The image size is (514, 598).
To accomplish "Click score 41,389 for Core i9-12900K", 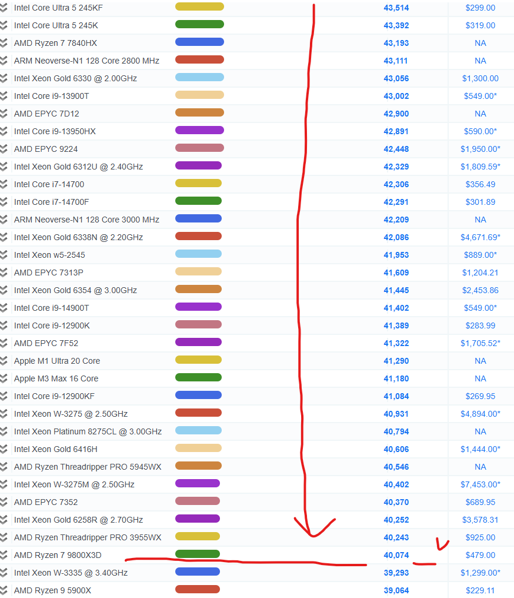I will (x=396, y=325).
